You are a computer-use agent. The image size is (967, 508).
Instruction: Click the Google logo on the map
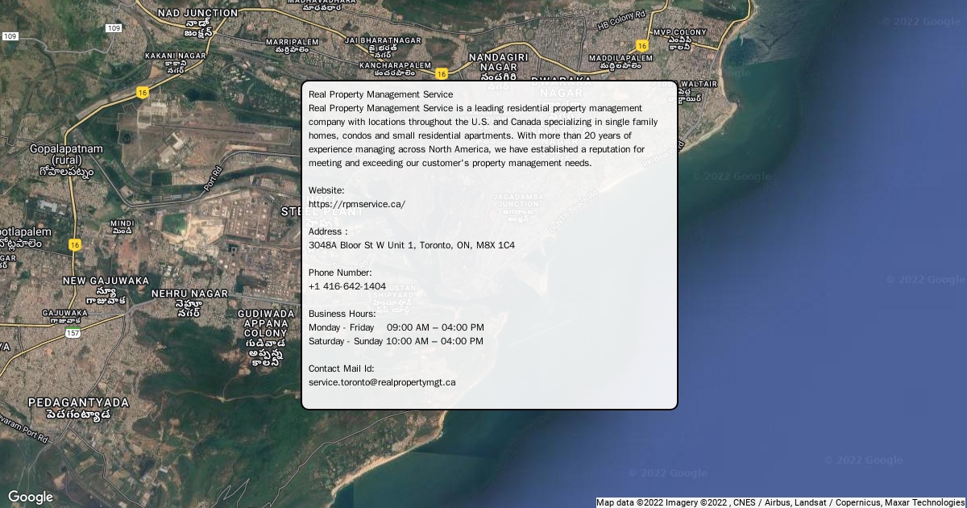[x=31, y=497]
